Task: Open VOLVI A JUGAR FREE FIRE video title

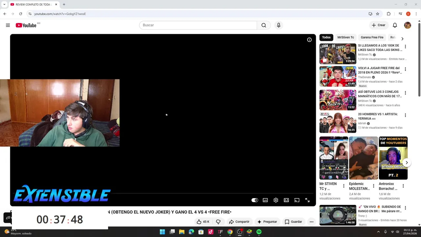Action: pyautogui.click(x=380, y=70)
